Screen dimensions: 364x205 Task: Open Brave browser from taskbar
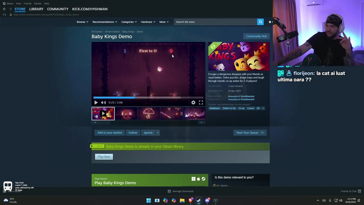[191, 200]
